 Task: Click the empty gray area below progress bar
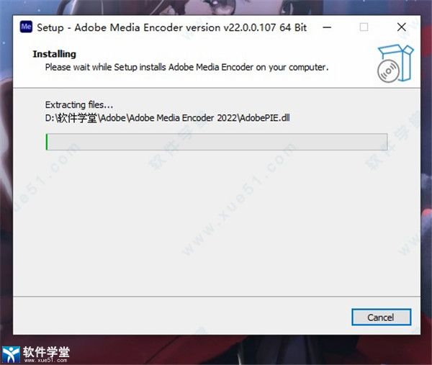tap(217, 223)
